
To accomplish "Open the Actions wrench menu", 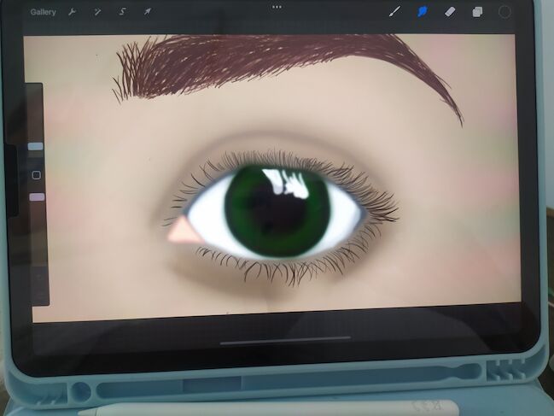I will [x=72, y=12].
